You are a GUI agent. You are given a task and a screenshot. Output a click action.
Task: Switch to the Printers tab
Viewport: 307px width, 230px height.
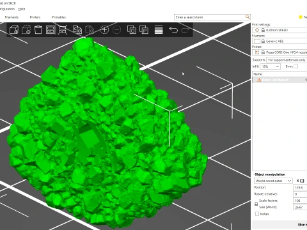coord(35,17)
